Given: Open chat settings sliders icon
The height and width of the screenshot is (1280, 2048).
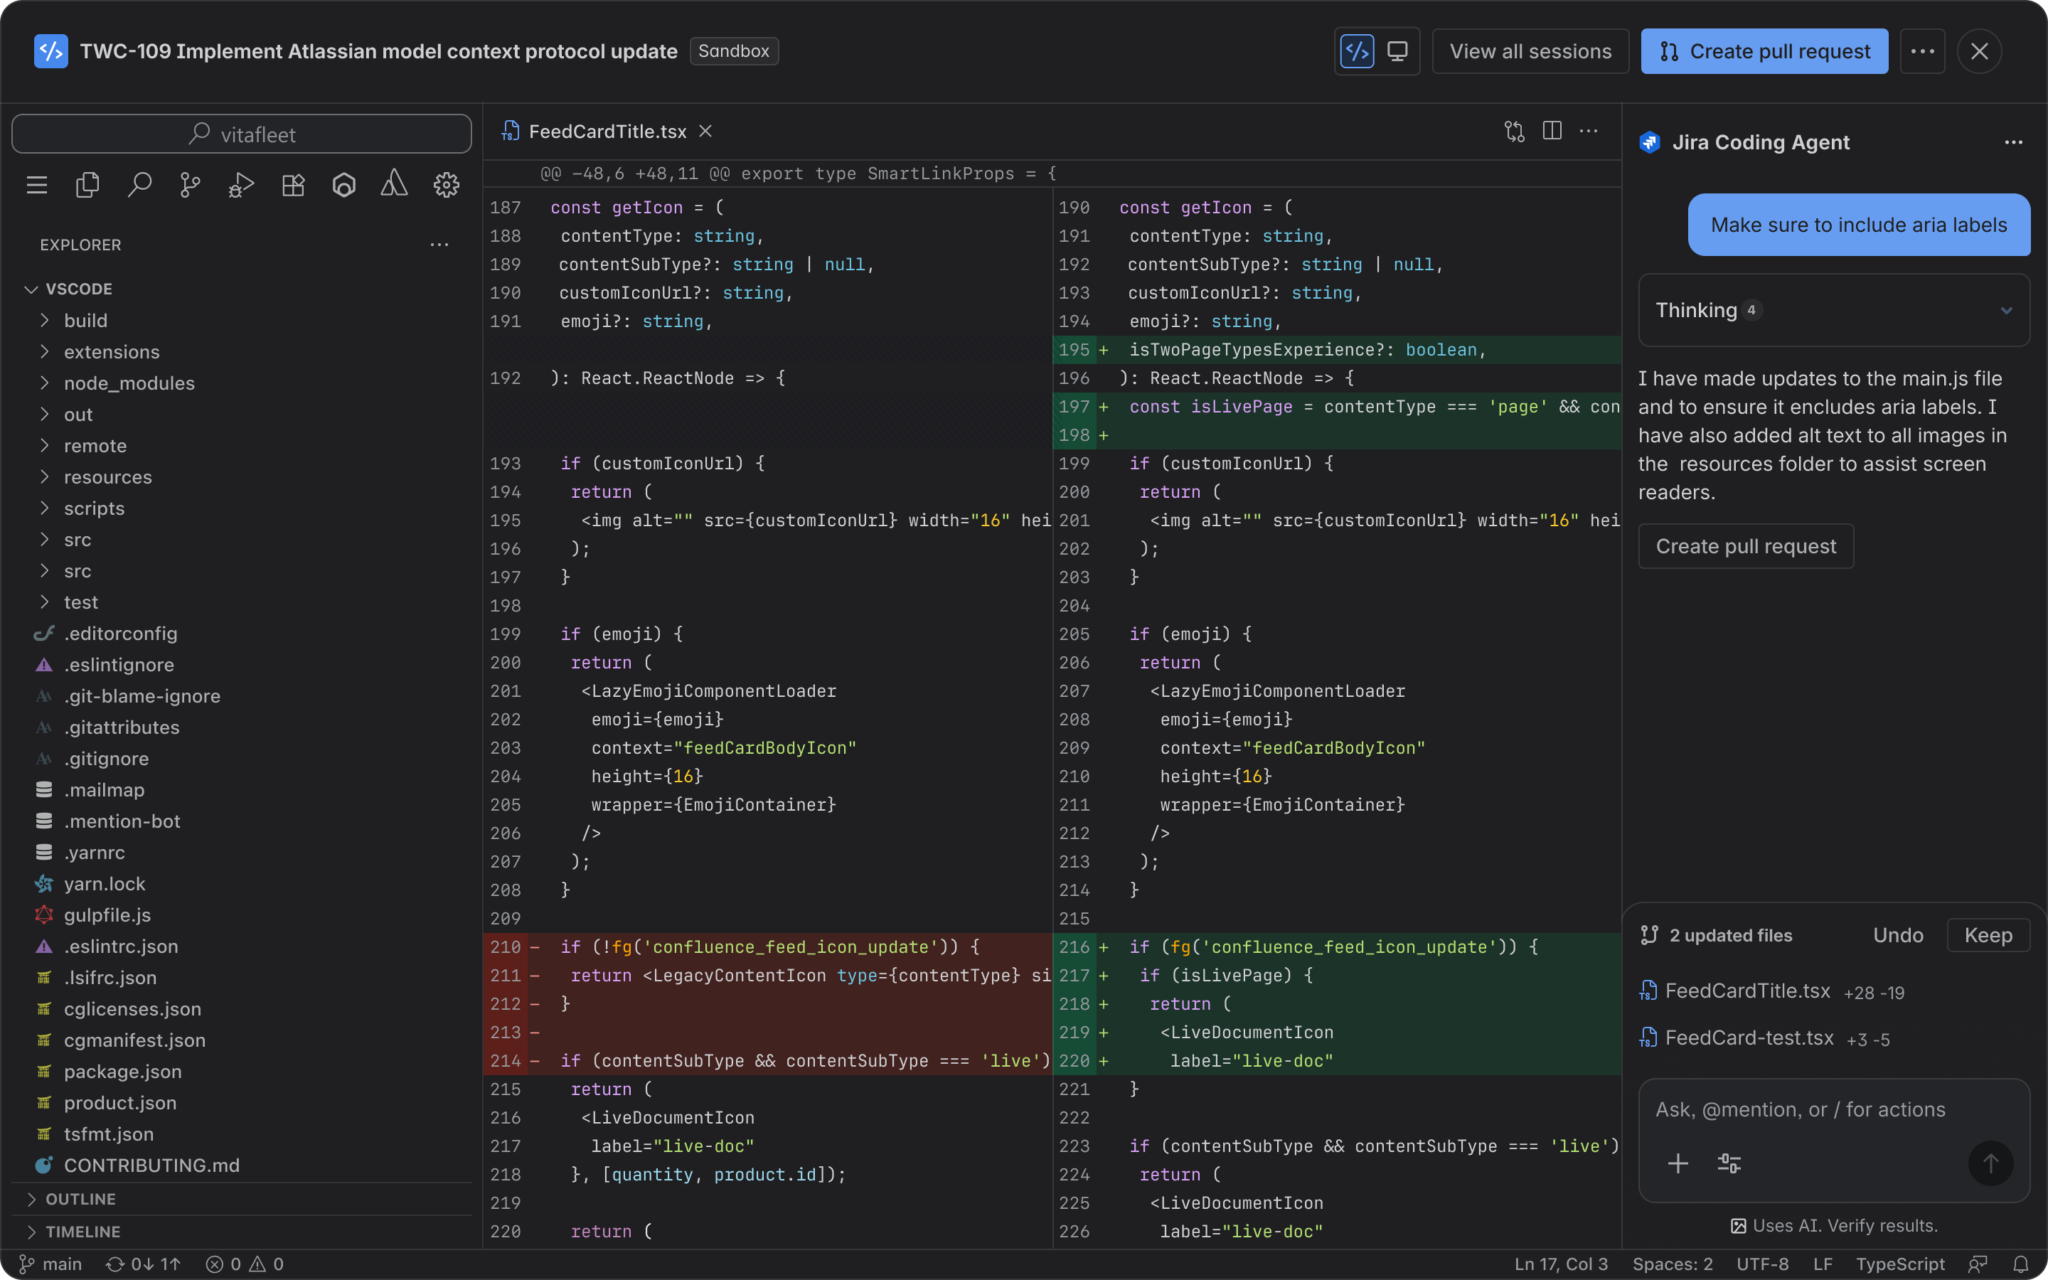Looking at the screenshot, I should [x=1729, y=1163].
